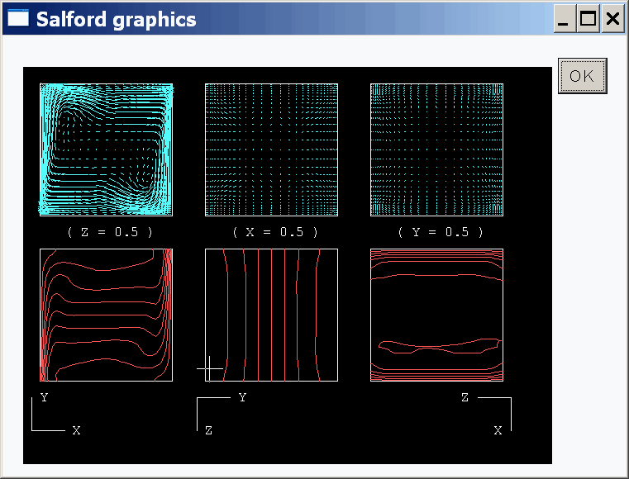Click the red contour plot under X = 0.5
Viewport: 629px width, 479px height.
(272, 315)
